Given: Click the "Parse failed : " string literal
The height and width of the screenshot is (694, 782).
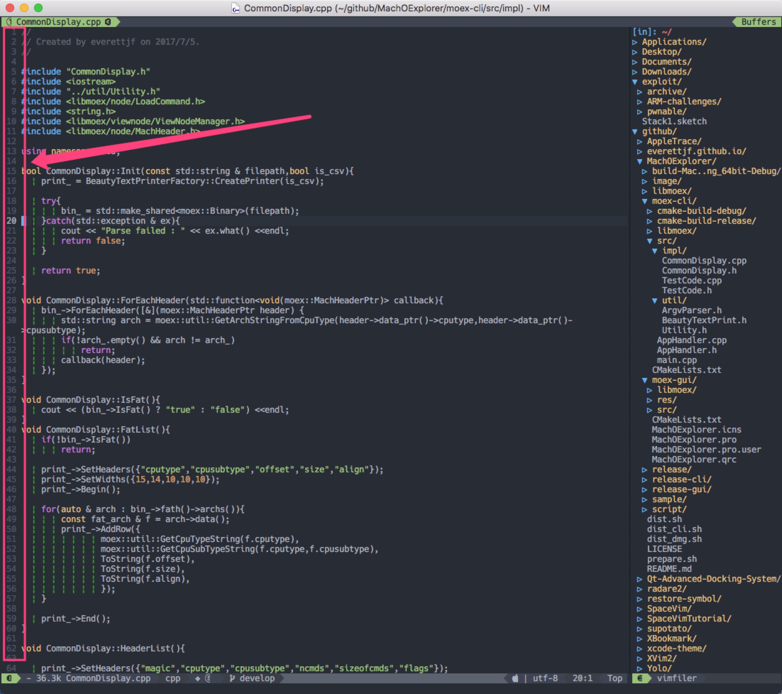Looking at the screenshot, I should 143,231.
